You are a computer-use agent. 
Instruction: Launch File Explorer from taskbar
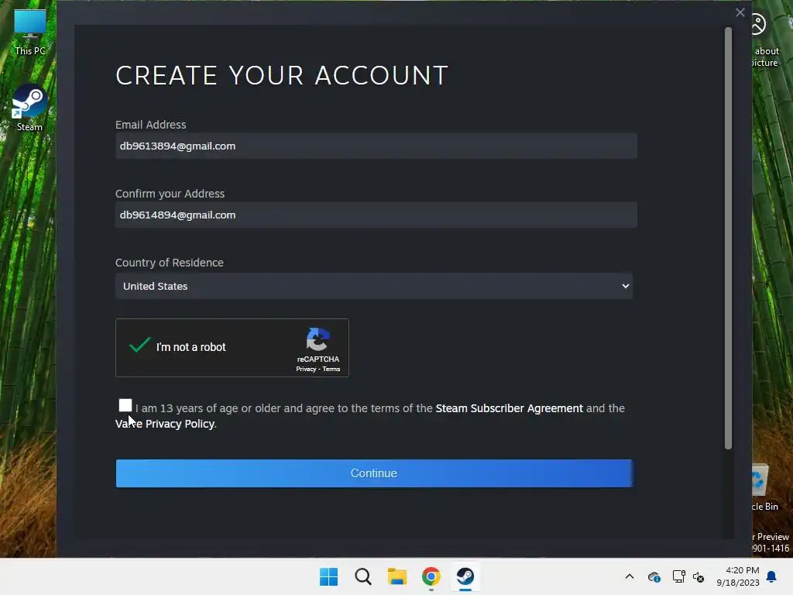tap(397, 576)
